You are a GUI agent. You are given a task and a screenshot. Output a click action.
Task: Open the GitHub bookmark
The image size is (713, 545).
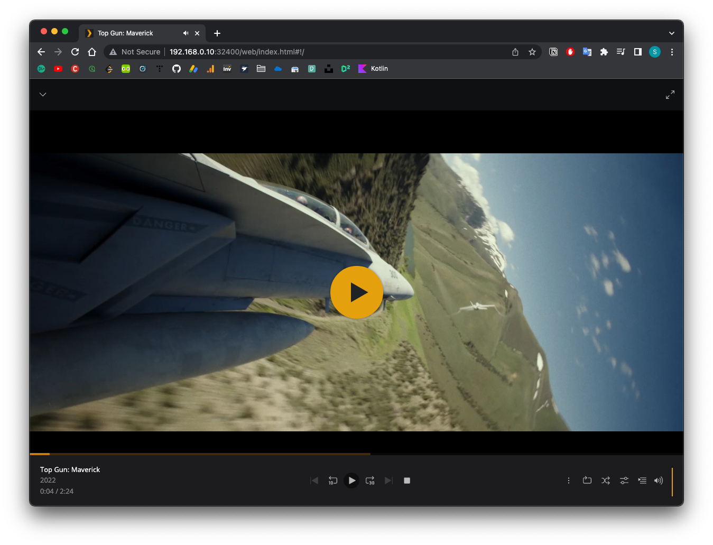tap(177, 69)
